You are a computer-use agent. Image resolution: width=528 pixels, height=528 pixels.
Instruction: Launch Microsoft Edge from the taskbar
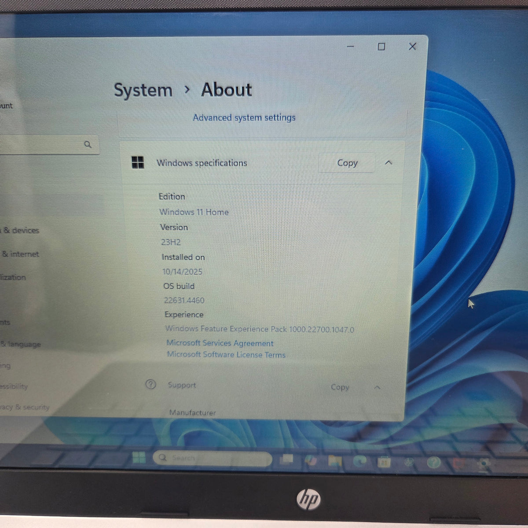pos(359,461)
